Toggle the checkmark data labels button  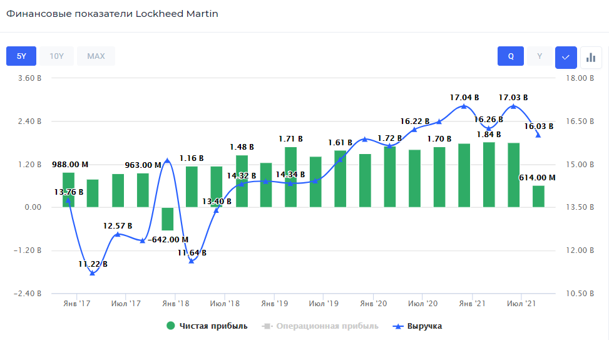(566, 57)
